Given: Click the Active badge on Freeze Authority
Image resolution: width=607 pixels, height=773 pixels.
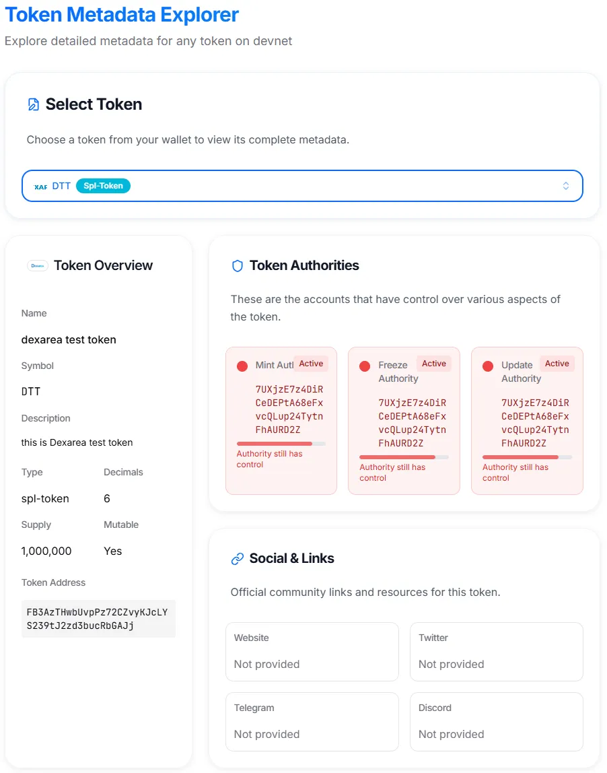Looking at the screenshot, I should pos(434,364).
